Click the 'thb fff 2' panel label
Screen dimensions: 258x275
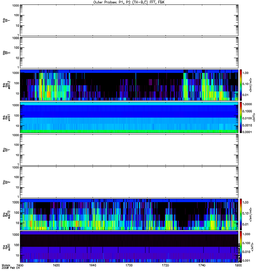(6, 53)
